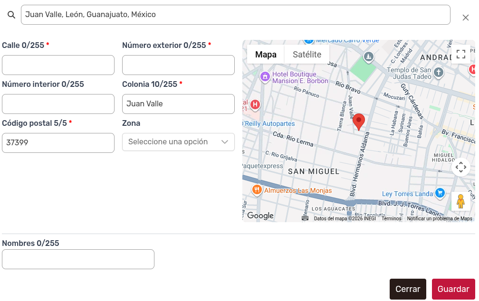479x301 pixels.
Task: Click the Cda. Río Lerma street label
Action: [293, 139]
